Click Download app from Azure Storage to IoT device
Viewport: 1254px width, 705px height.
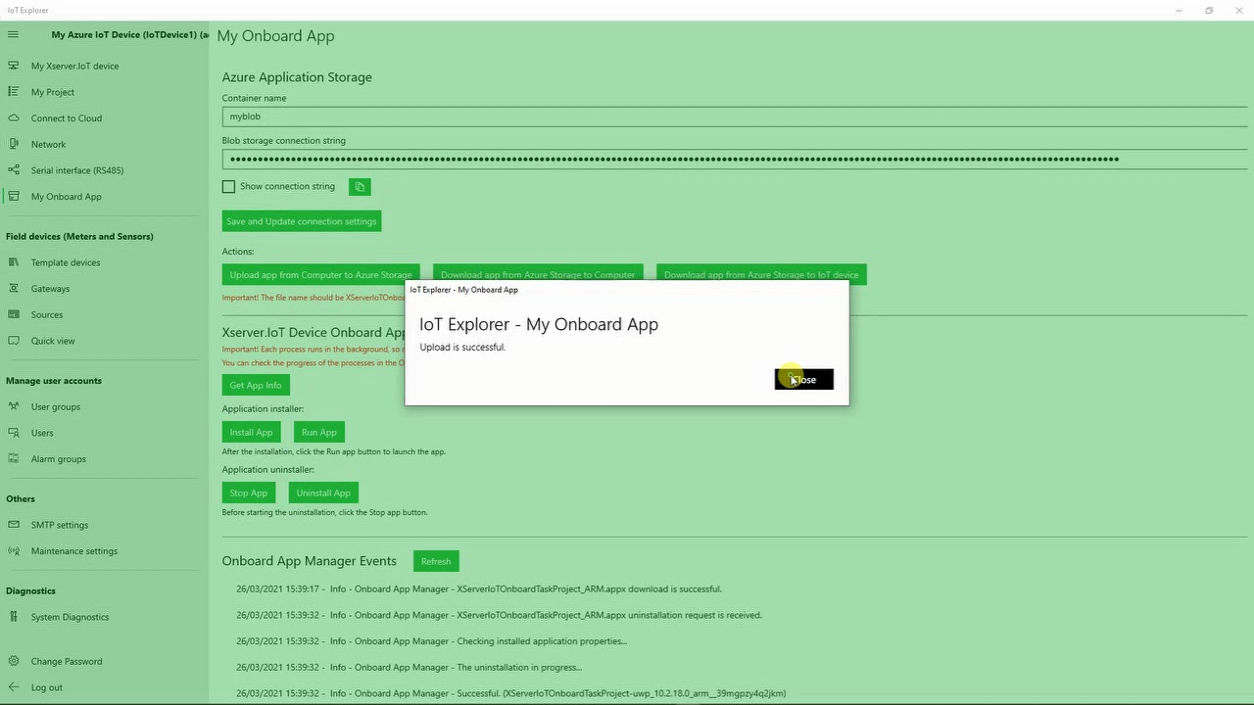[x=761, y=274]
